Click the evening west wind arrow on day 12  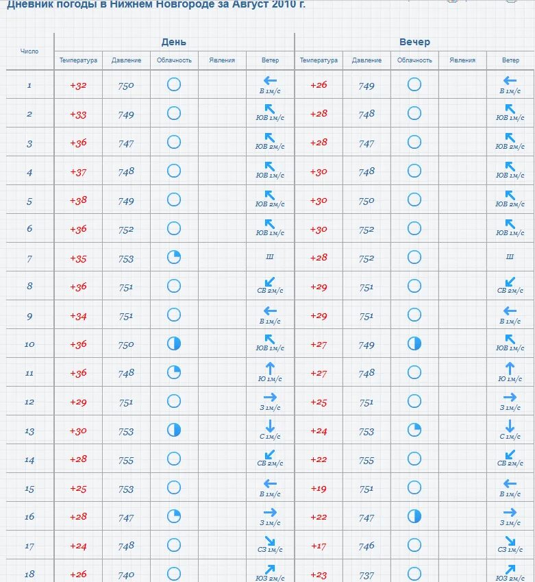click(510, 397)
